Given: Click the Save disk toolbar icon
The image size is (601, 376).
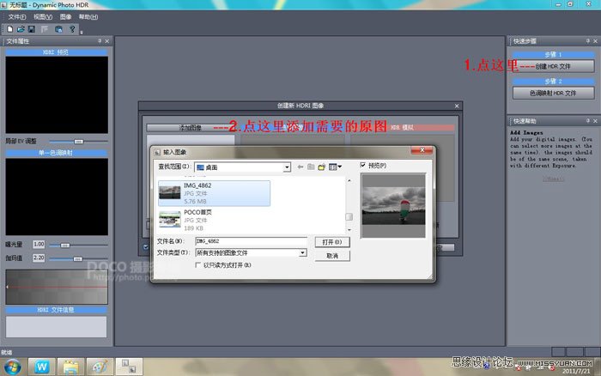Looking at the screenshot, I should 30,28.
